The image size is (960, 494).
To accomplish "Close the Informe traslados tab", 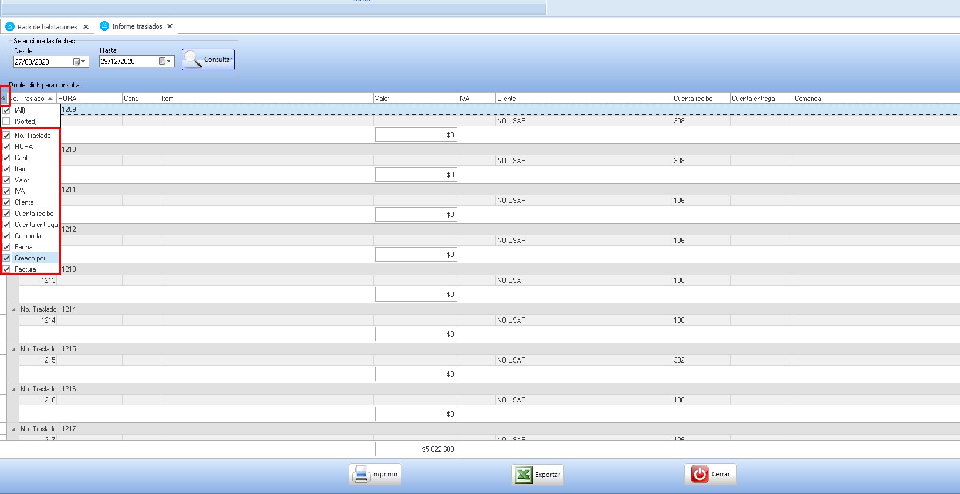I will pyautogui.click(x=170, y=26).
